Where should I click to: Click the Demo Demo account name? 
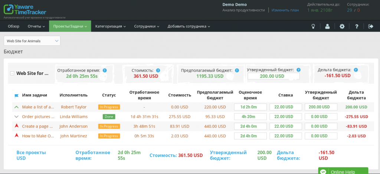pyautogui.click(x=235, y=4)
